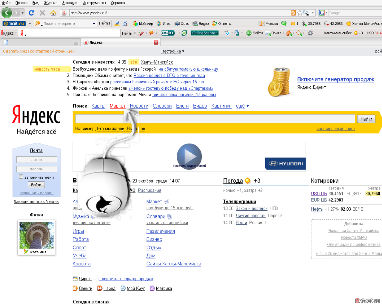Viewport: 382px width, 306px height.
Task: Click the Войти button in Почта box
Action: click(36, 185)
